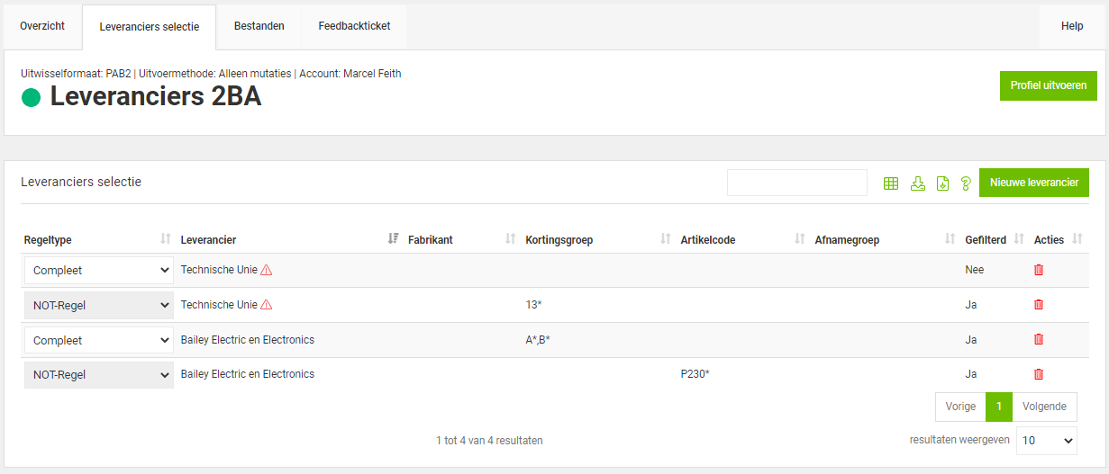Sort table by Leverancier column
Screen dimensions: 1109x474
pyautogui.click(x=393, y=239)
